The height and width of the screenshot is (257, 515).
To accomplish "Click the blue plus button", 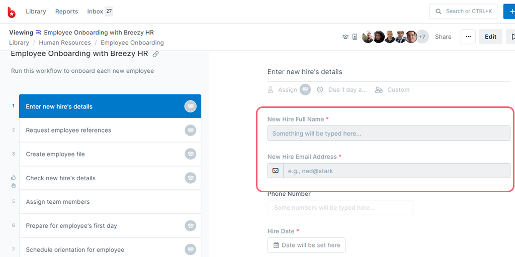I will [510, 12].
